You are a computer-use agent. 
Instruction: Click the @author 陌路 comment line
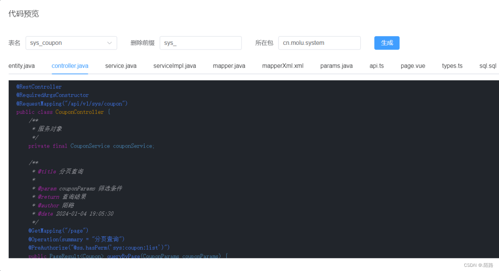point(53,205)
